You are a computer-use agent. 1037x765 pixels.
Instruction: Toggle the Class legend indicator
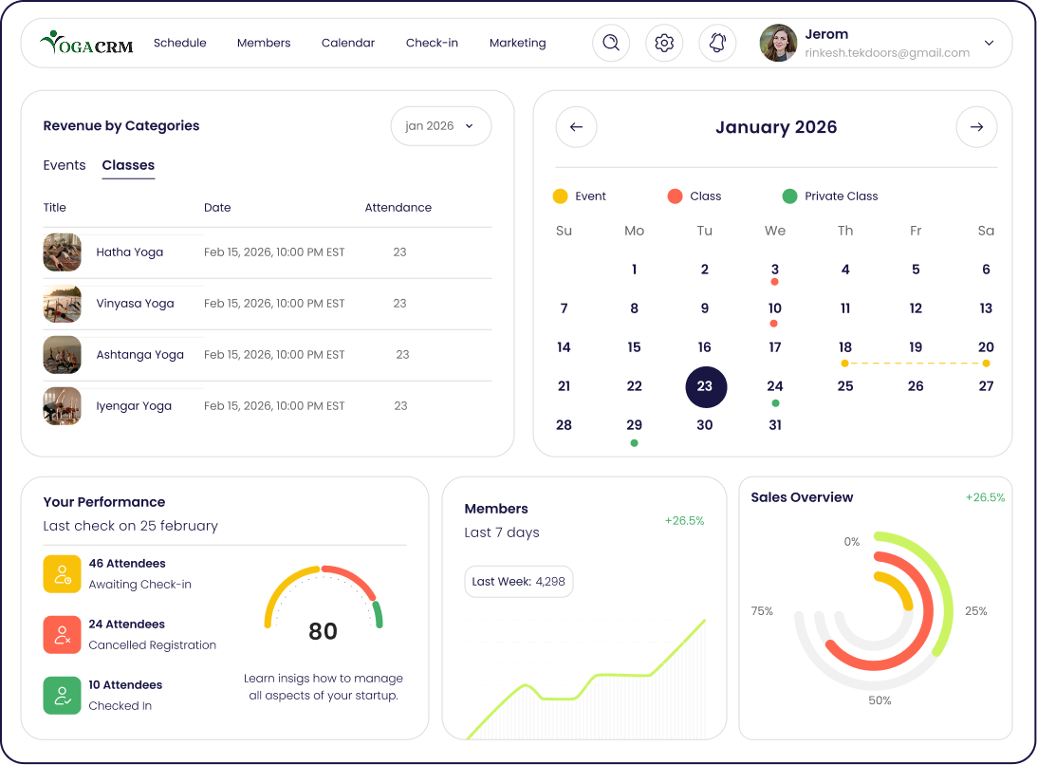click(673, 196)
